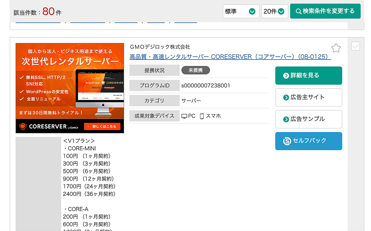Click the 未提携 status badge
Viewport: 371px width, 231px height.
coord(195,70)
